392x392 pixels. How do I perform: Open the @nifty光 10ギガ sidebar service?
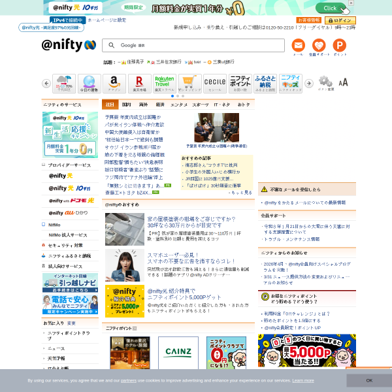(69, 188)
